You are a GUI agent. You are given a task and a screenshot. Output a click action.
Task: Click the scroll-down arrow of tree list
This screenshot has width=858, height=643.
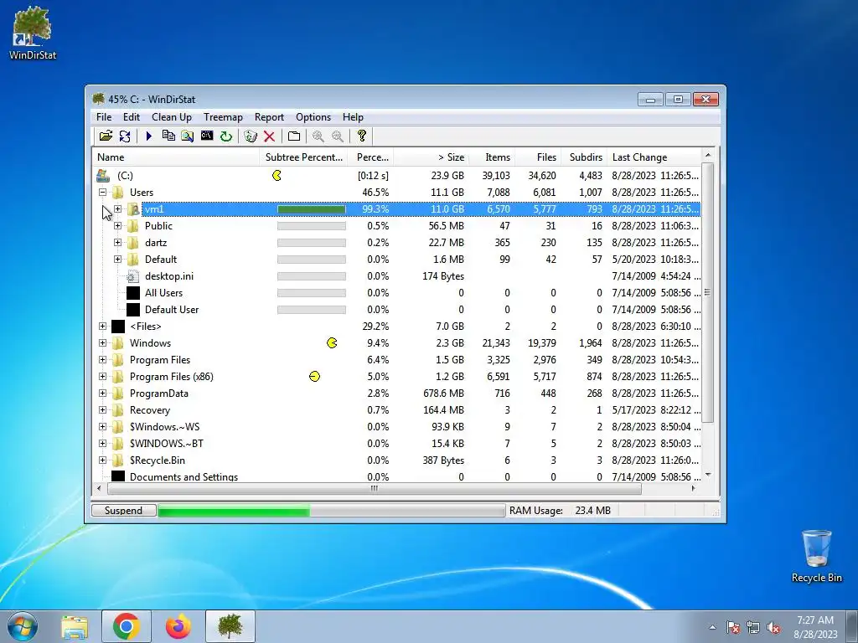click(708, 475)
